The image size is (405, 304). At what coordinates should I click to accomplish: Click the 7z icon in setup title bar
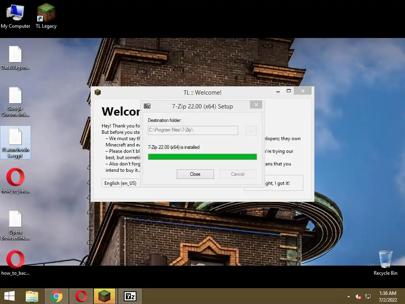coord(147,106)
